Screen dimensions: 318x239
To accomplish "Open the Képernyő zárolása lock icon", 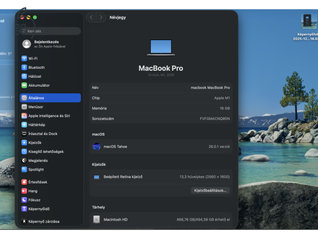I will (x=24, y=222).
